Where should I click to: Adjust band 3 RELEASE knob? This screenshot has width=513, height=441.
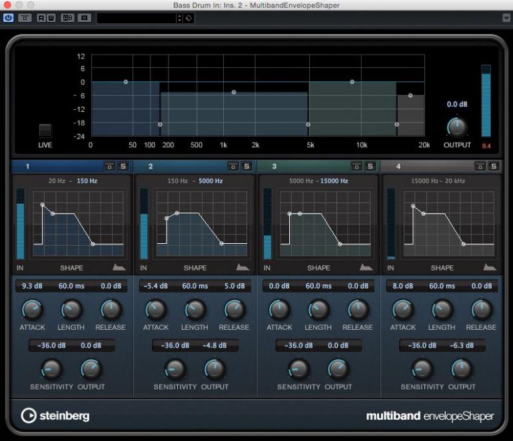358,310
